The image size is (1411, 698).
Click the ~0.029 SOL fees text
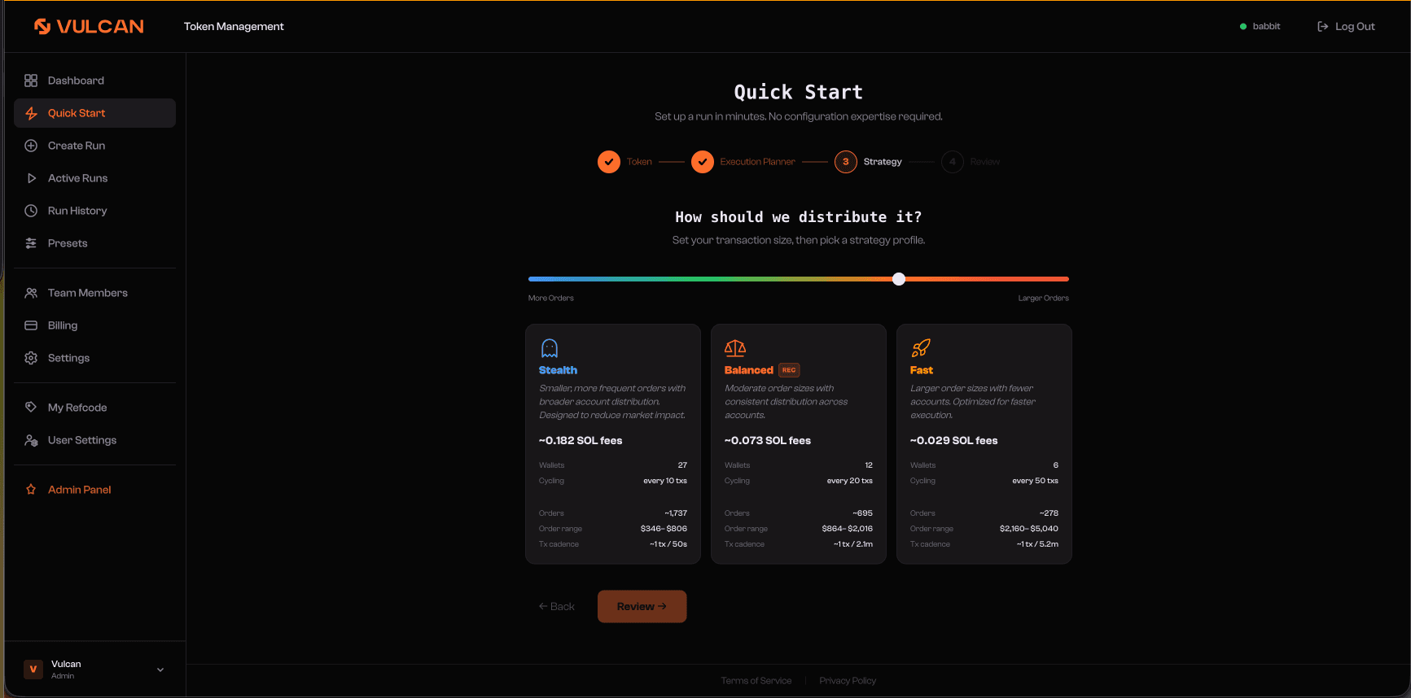pyautogui.click(x=953, y=441)
